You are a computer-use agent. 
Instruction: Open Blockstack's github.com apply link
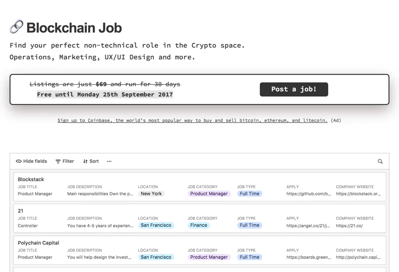click(x=308, y=193)
